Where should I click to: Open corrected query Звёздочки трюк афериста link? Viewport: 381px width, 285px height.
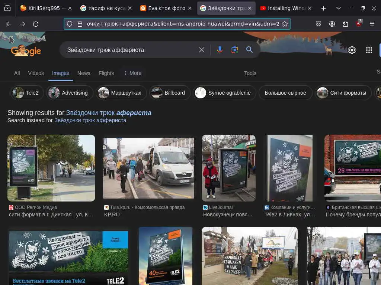click(109, 113)
